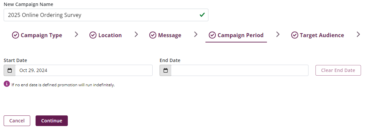Click the New Campaign Name text field
Viewport: 366px width, 133px height.
pos(100,15)
